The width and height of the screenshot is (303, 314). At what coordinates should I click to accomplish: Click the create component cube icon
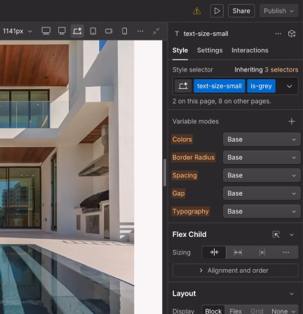tap(292, 34)
